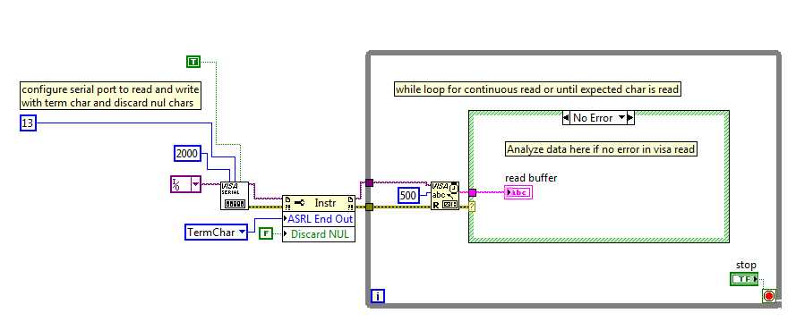Go to previous case with left arrow

coord(566,118)
